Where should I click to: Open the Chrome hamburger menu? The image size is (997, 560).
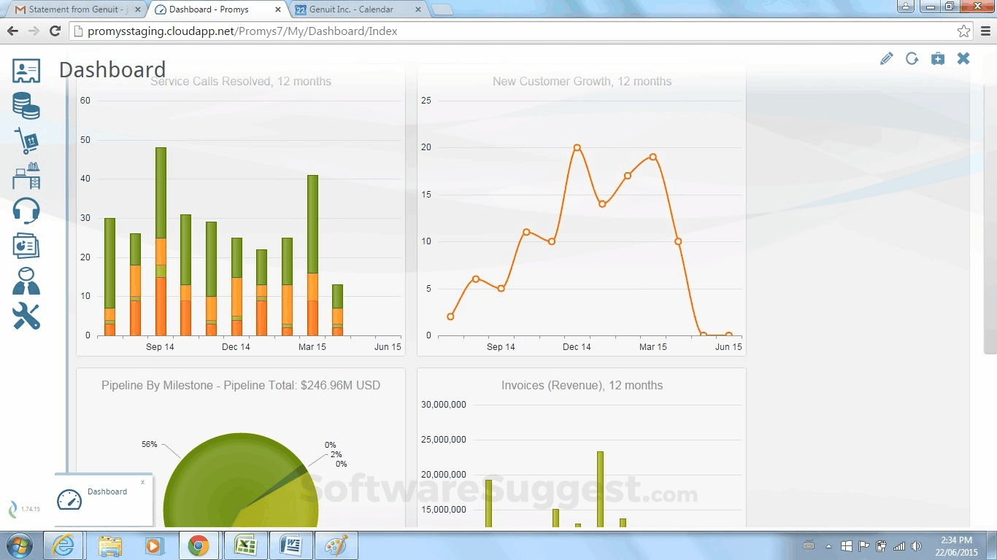click(x=985, y=31)
